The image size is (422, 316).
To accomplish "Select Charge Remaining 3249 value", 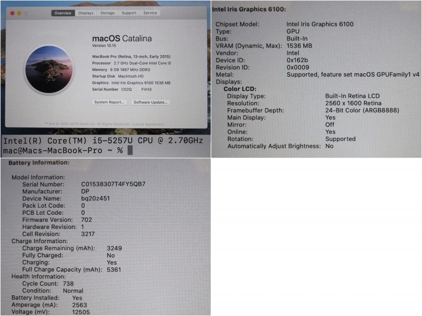I will click(114, 248).
